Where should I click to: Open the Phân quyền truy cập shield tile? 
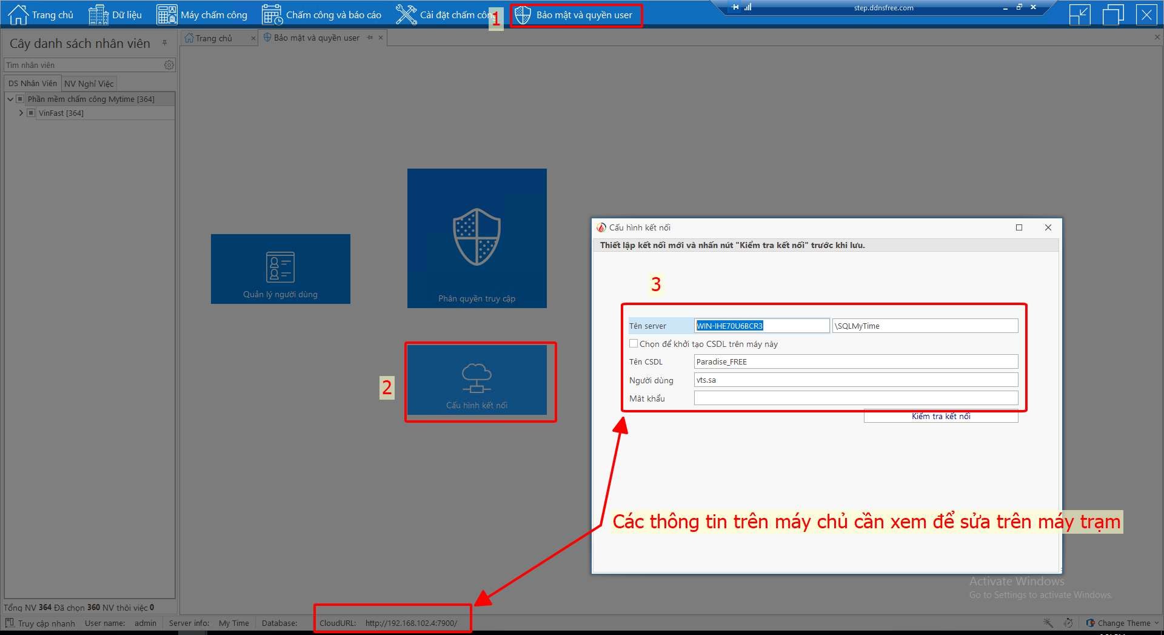[x=477, y=238]
